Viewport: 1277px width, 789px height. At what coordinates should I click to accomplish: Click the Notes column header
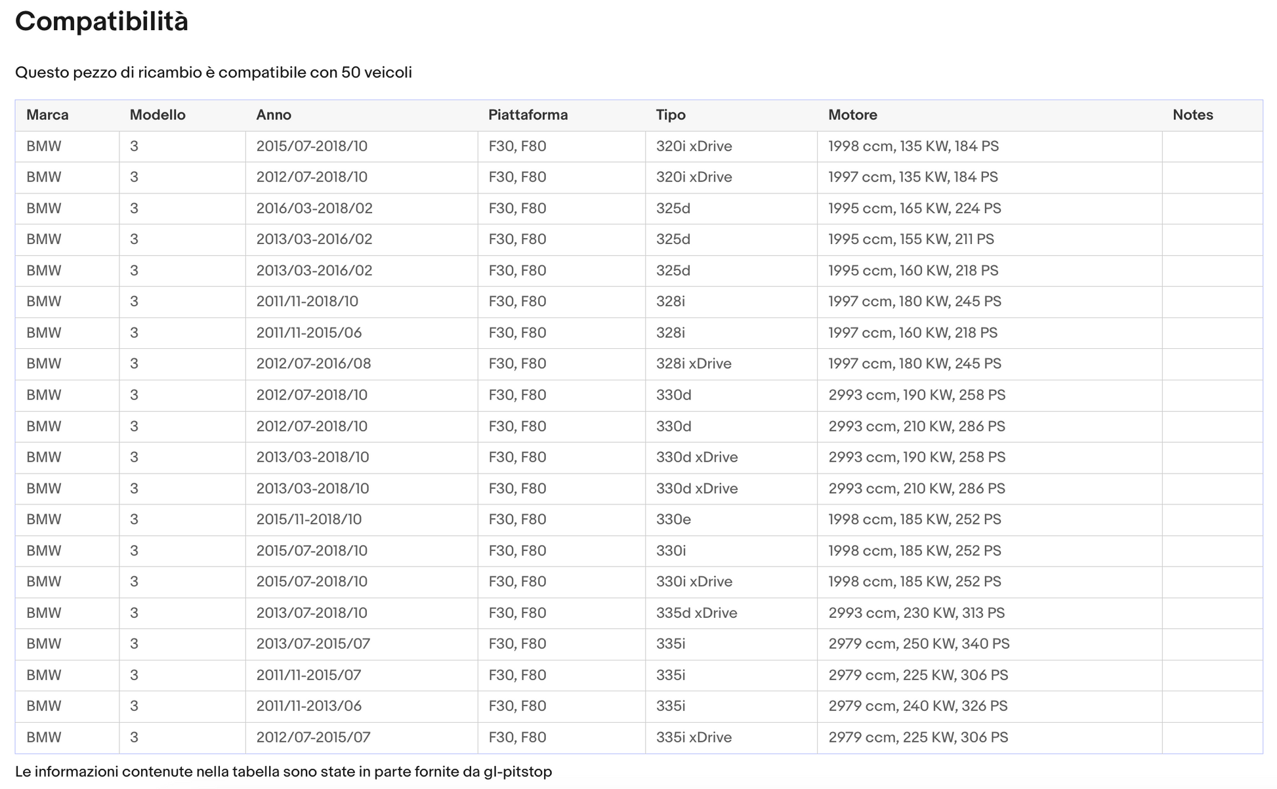[x=1192, y=115]
